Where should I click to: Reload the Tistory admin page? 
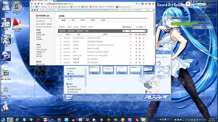38,4
